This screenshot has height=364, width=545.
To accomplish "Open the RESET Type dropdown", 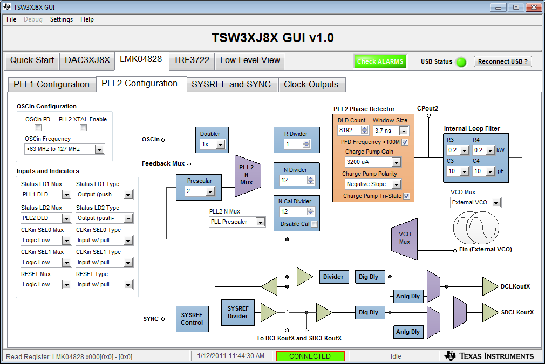I will pos(128,285).
